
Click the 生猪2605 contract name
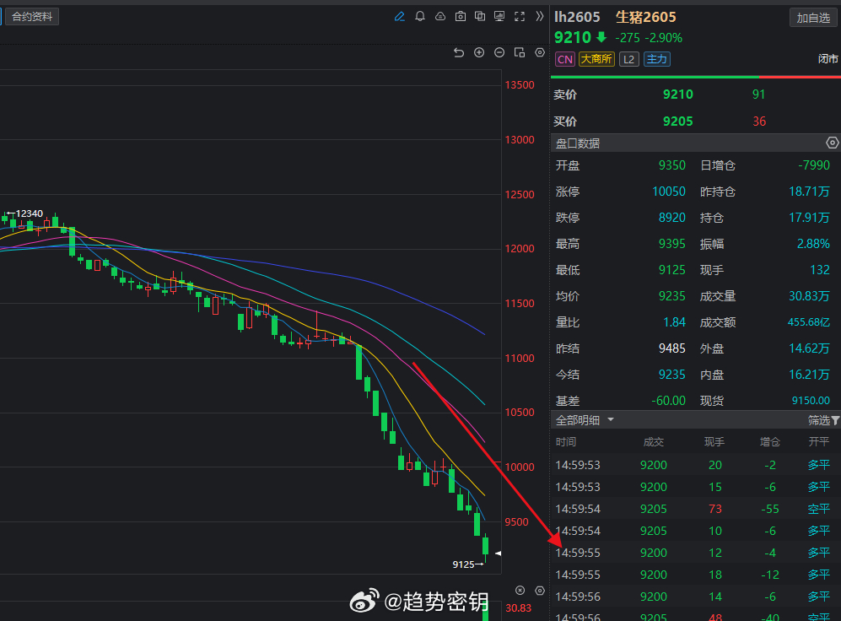[x=646, y=17]
